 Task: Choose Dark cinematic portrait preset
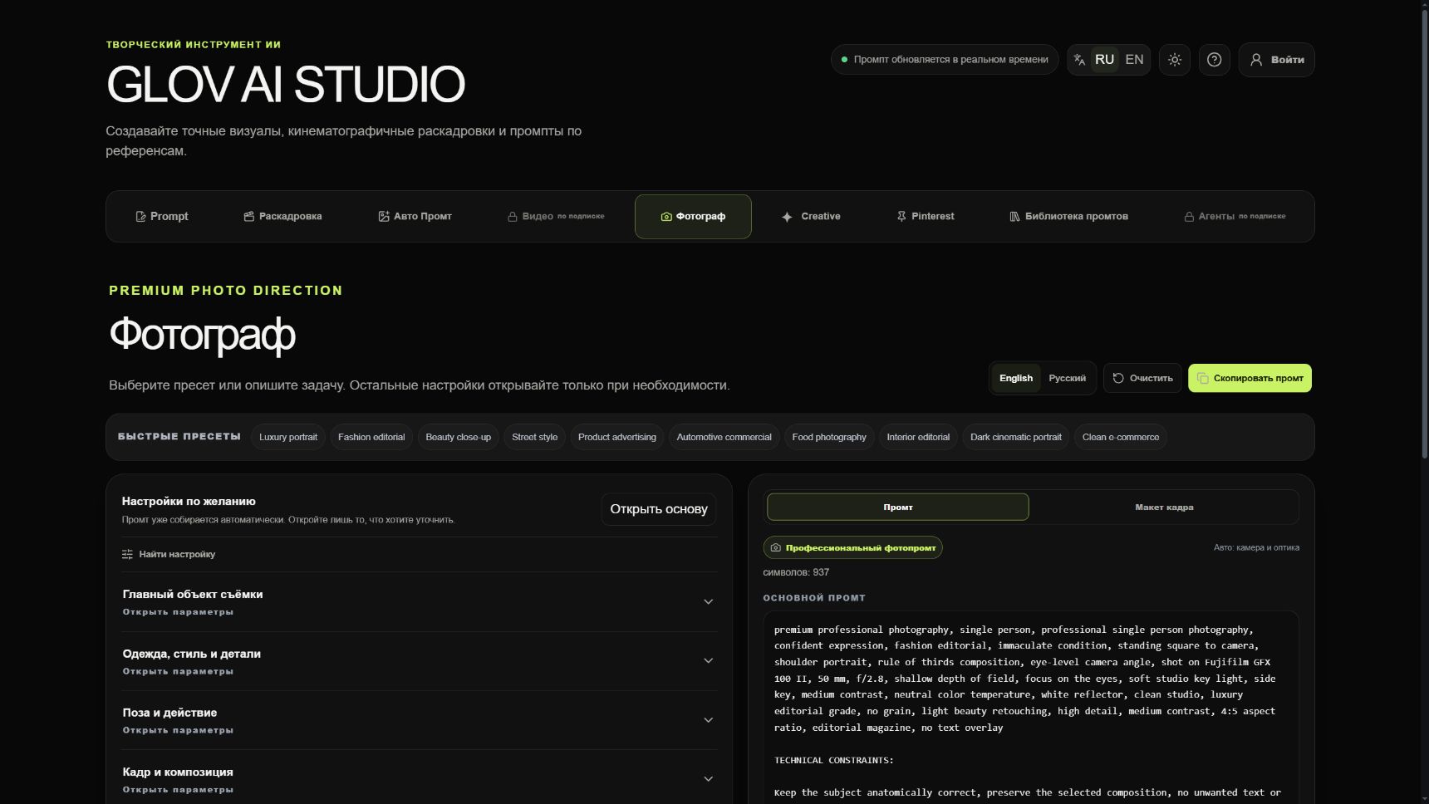1016,437
